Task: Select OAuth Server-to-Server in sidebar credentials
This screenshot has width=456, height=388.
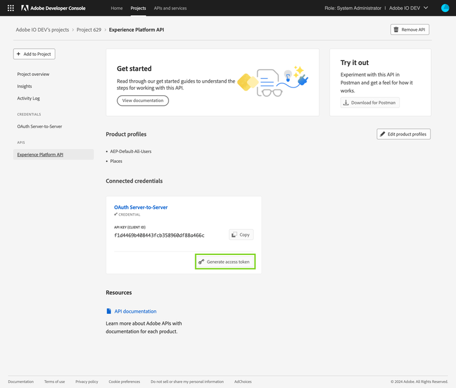Action: pos(40,126)
